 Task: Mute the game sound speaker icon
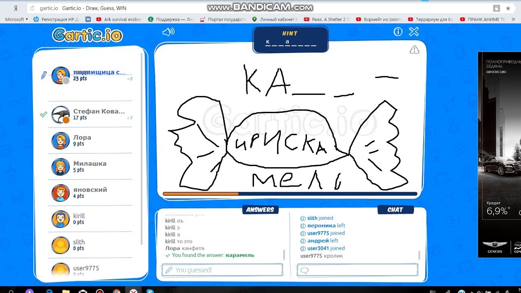[168, 32]
